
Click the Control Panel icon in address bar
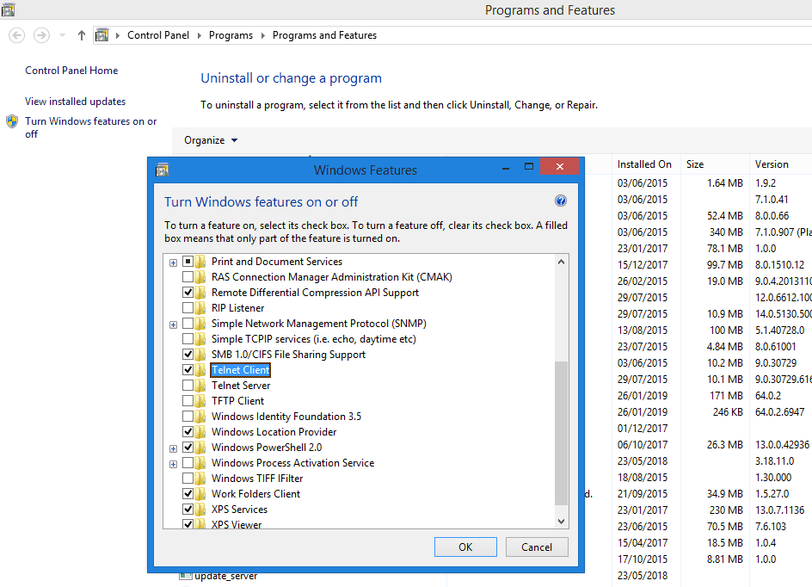102,35
